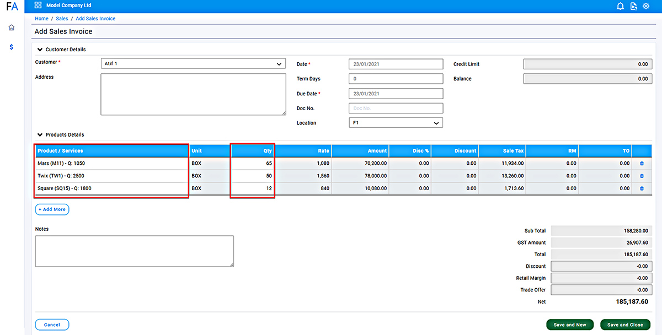Image resolution: width=662 pixels, height=335 pixels.
Task: Click the rate cell showing 840
Action: tap(303, 188)
